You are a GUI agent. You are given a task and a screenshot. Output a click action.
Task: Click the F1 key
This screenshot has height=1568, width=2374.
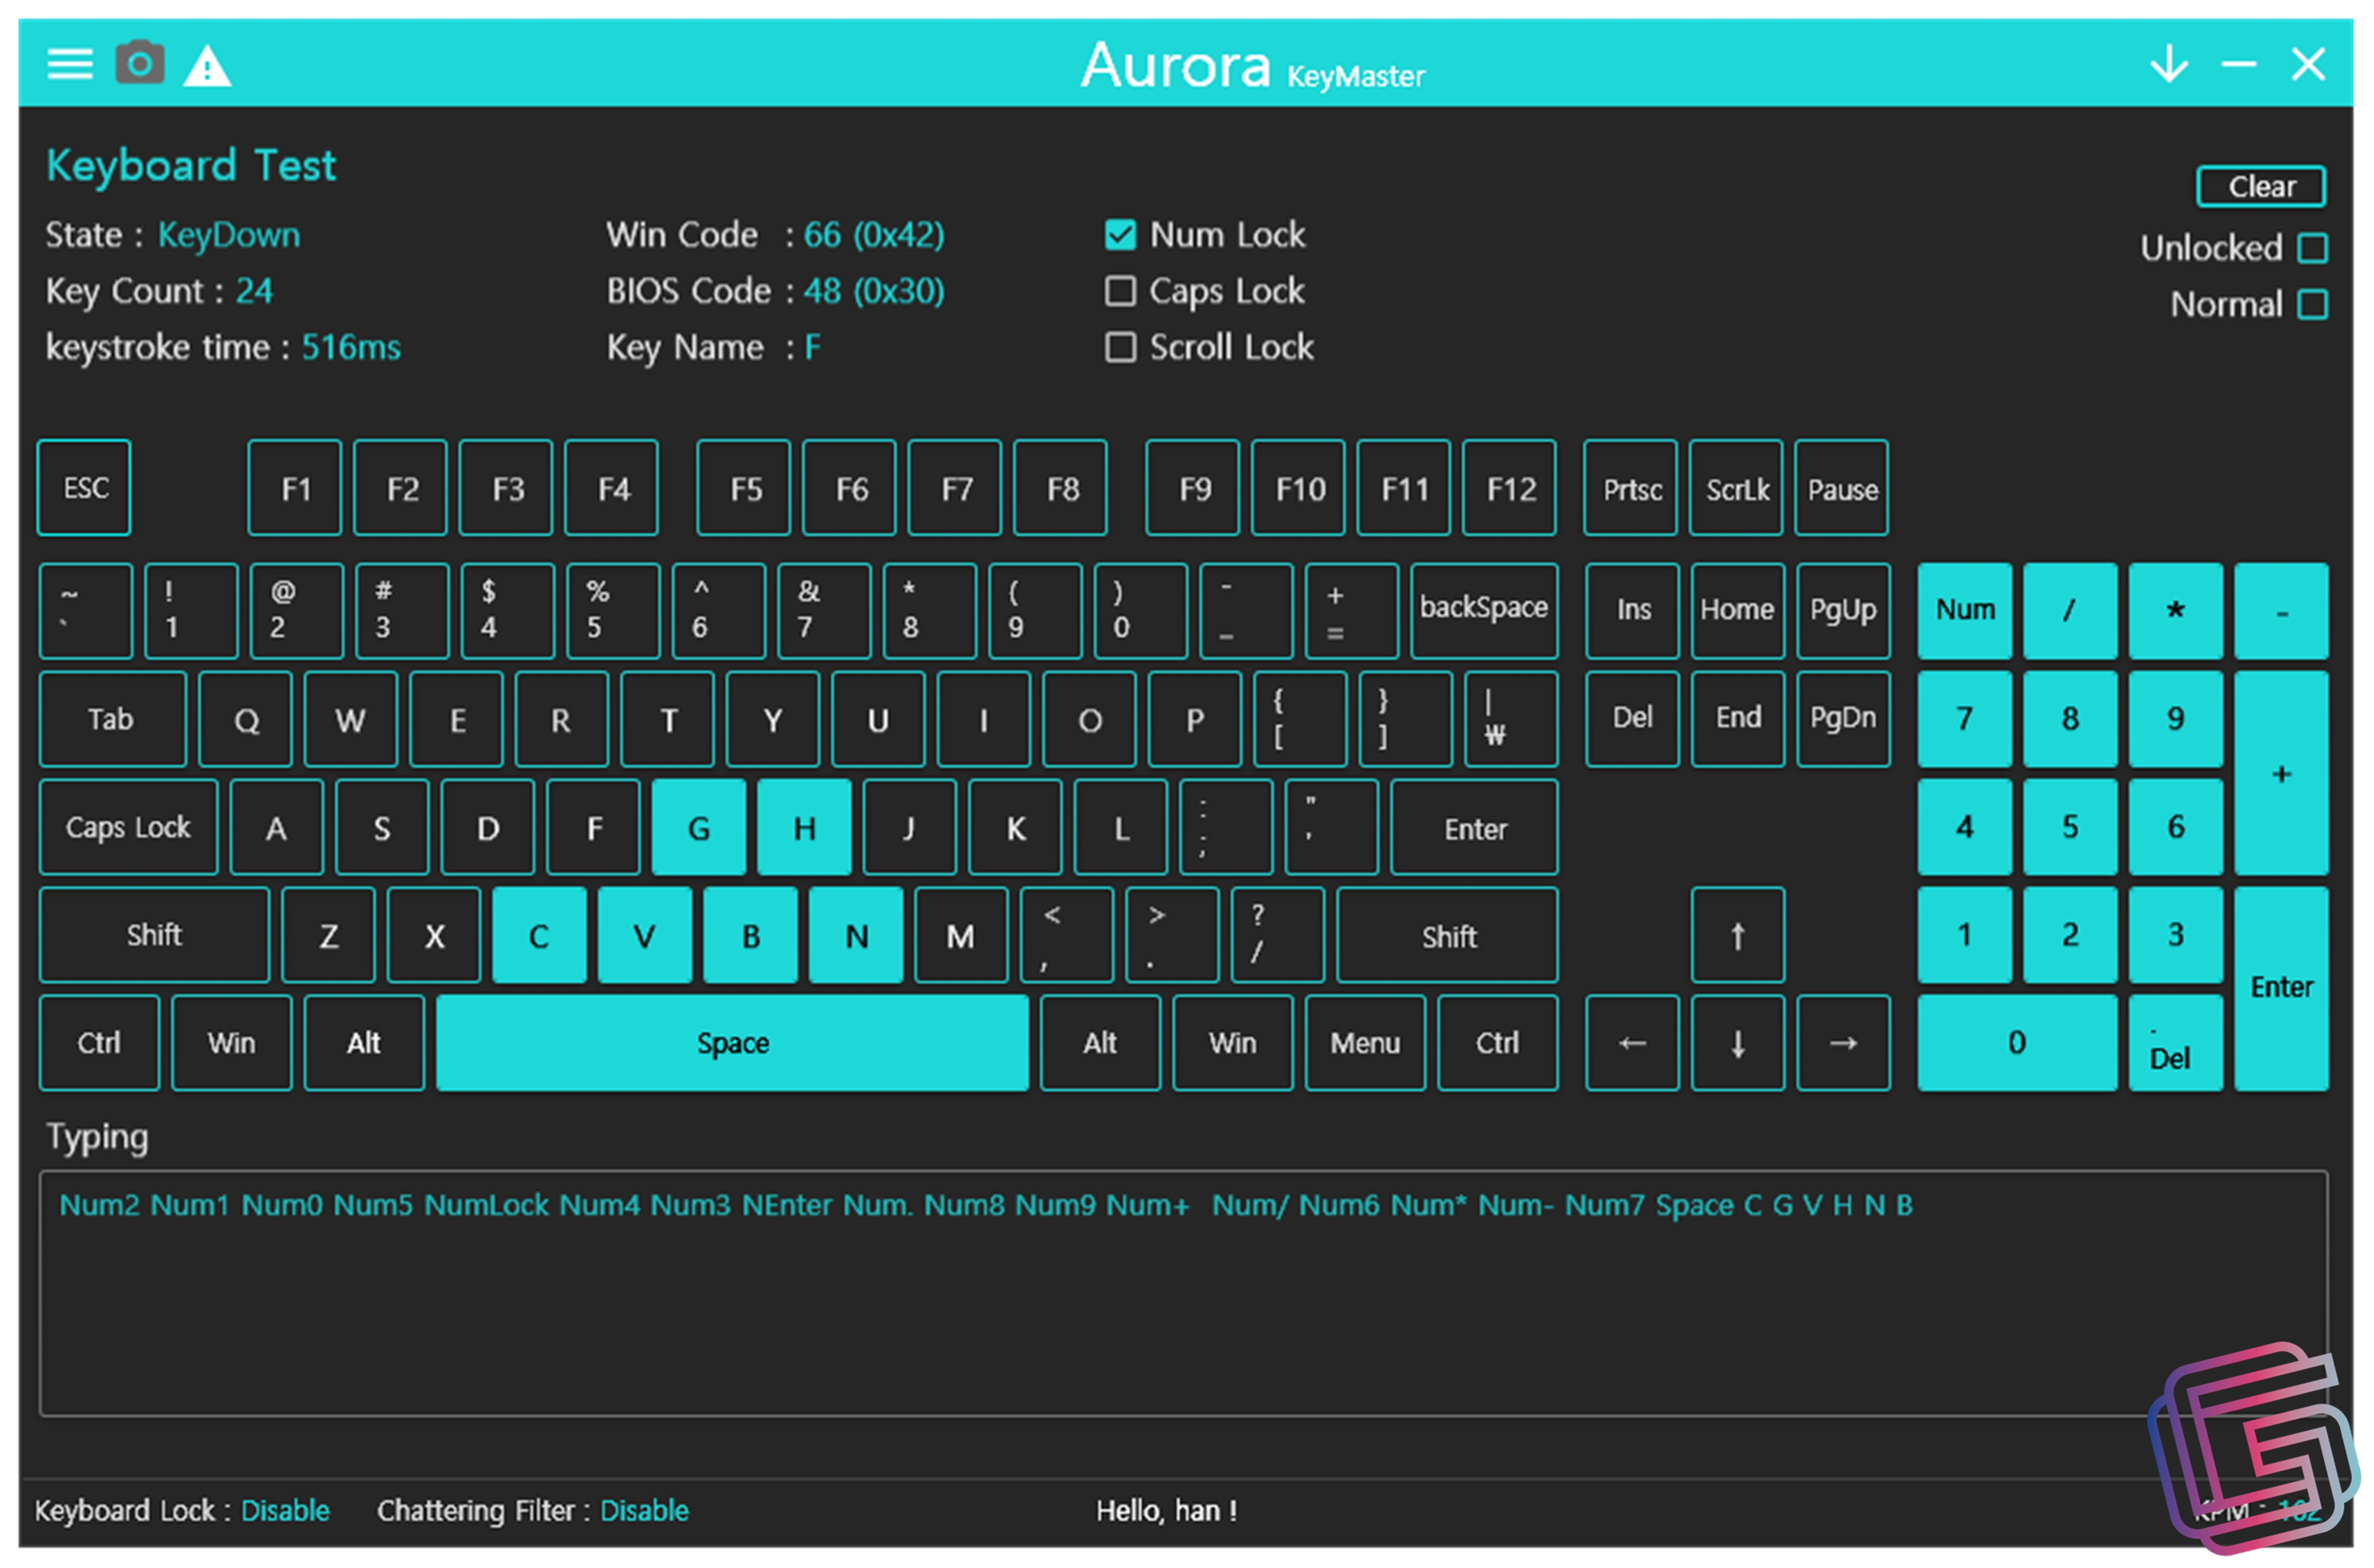[x=295, y=488]
